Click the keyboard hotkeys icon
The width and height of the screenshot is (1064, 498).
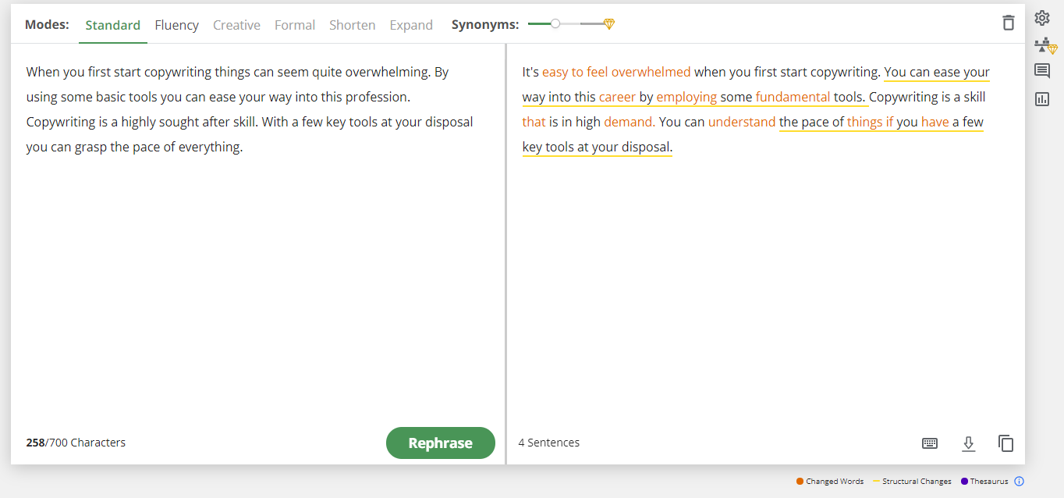pyautogui.click(x=930, y=443)
